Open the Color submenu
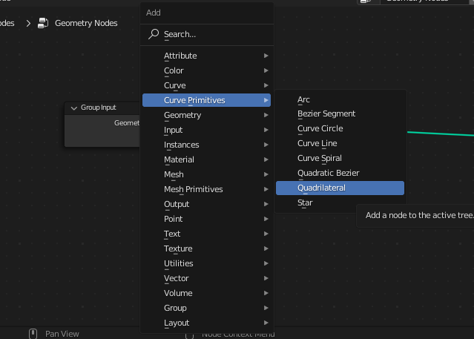The height and width of the screenshot is (339, 474). click(207, 70)
